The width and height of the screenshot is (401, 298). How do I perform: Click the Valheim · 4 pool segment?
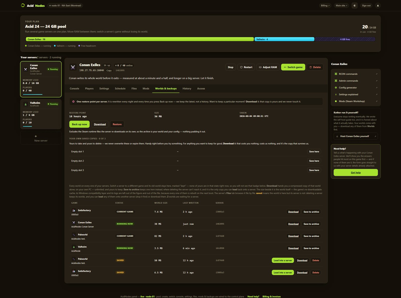pos(284,39)
